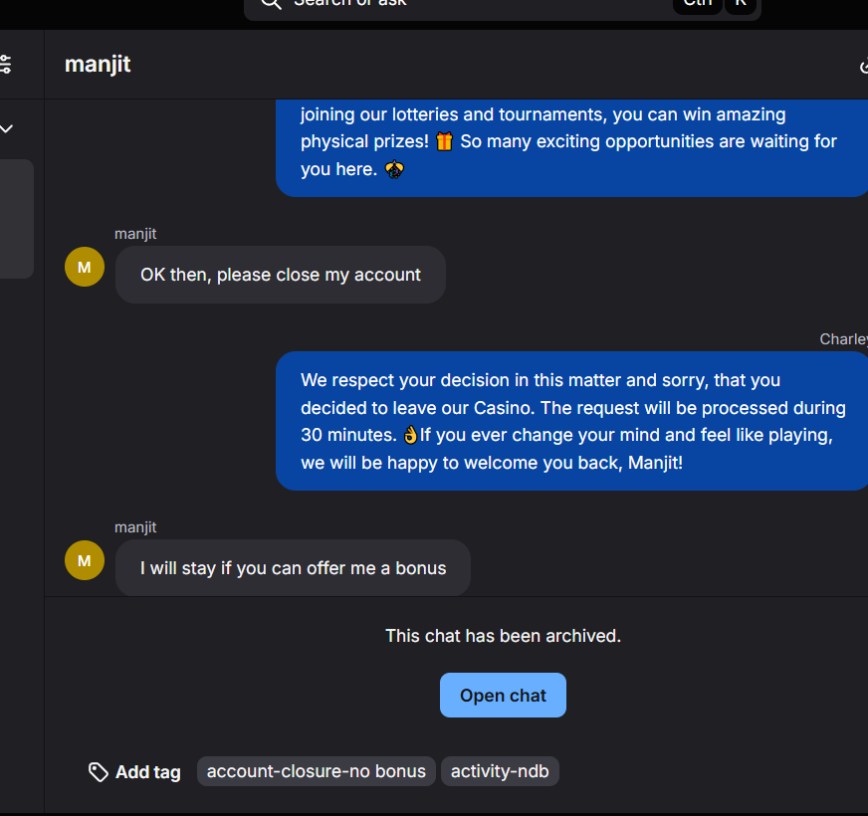Click the manjit chat title in header
Viewport: 868px width, 816px height.
point(98,65)
